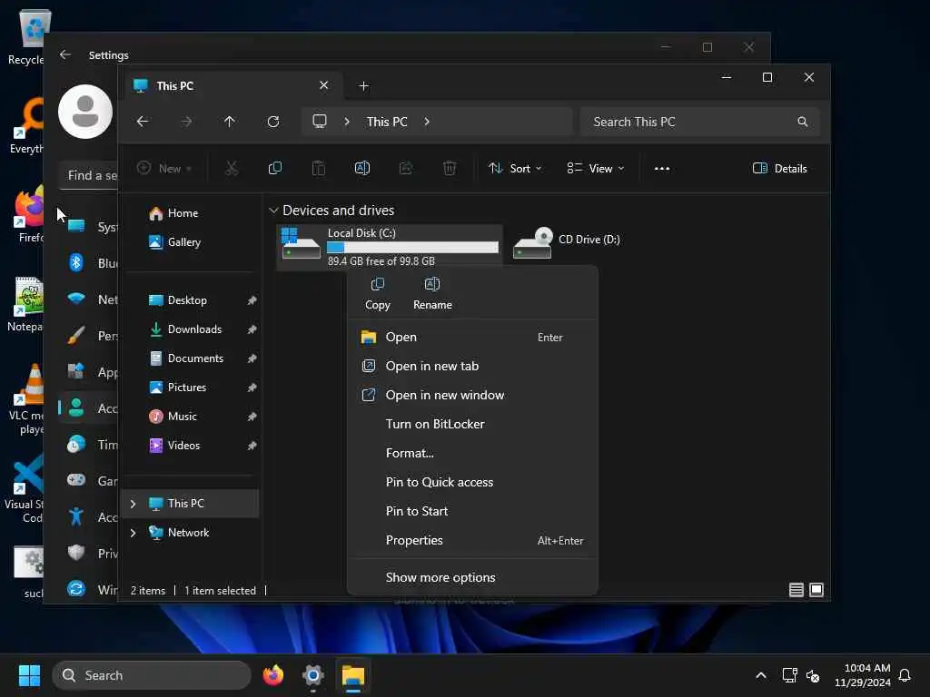Click chevron before This PC in breadcrumb
Image resolution: width=930 pixels, height=697 pixels.
click(347, 122)
